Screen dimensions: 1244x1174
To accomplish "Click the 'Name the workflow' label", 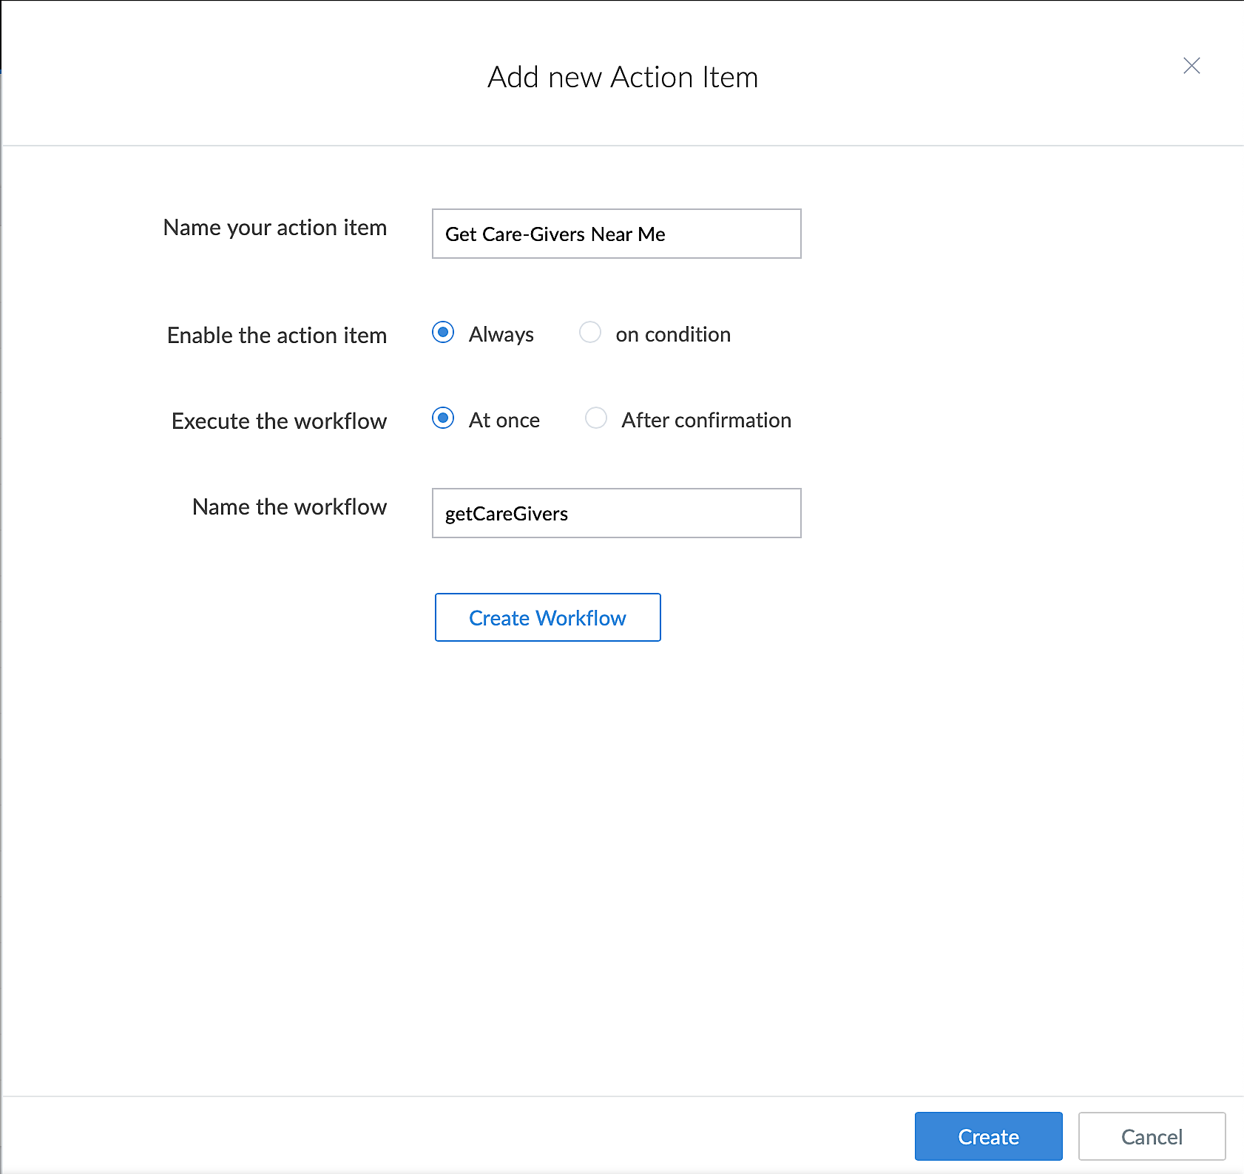I will click(289, 507).
